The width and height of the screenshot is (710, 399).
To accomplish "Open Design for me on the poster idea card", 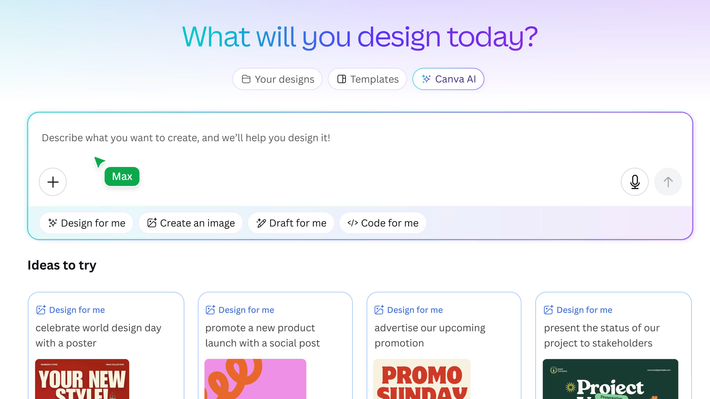I will pos(70,310).
